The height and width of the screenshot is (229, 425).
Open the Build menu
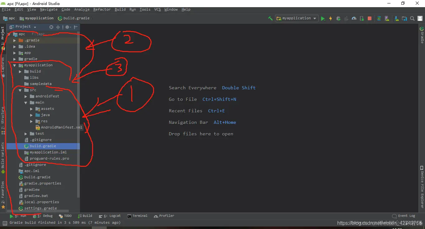point(120,10)
